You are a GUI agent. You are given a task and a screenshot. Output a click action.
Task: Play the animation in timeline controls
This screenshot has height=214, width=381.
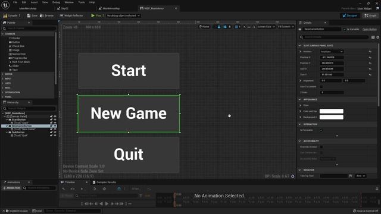point(107,203)
